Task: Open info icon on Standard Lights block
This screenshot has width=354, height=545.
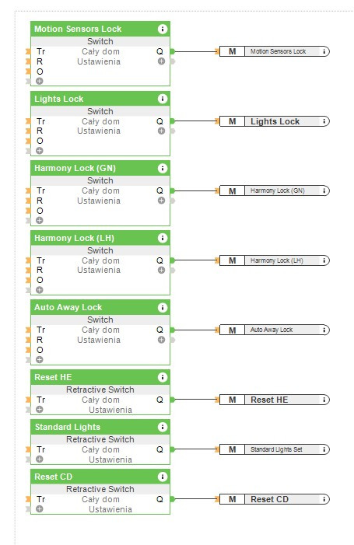Action: coord(163,427)
